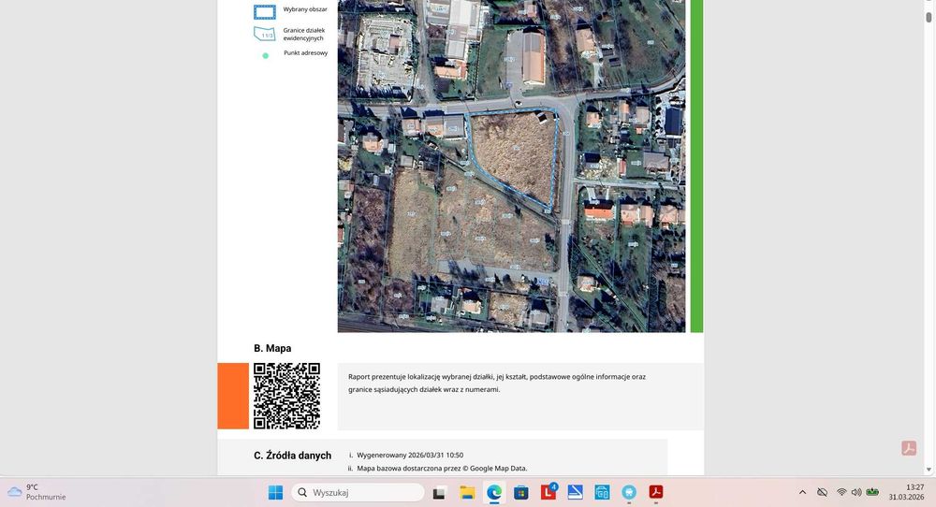Click the green address point legend dot
Image resolution: width=936 pixels, height=507 pixels.
coord(266,55)
